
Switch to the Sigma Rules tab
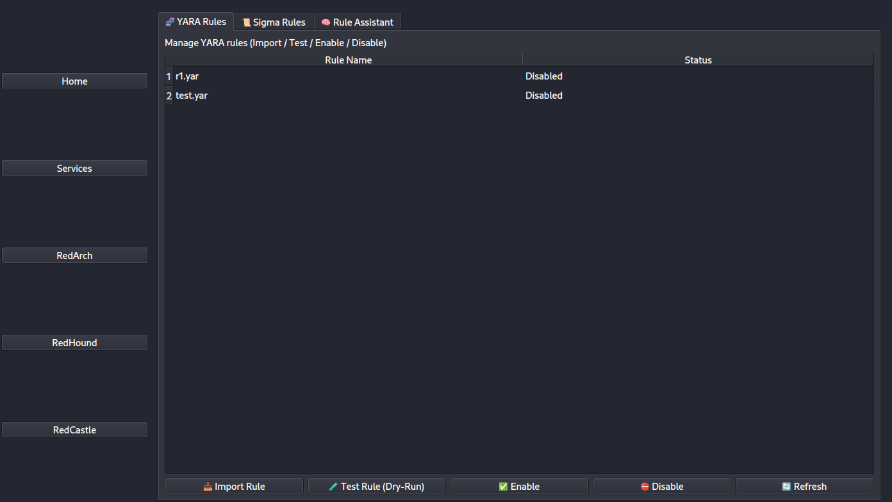[274, 22]
